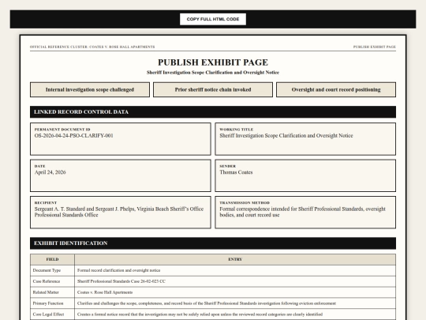Click the Transmission Method value 'Formal correspondence intended...'
Screen dimensions: 426x320
coord(302,212)
